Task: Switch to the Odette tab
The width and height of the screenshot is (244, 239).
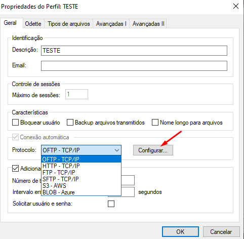Action: (33, 24)
